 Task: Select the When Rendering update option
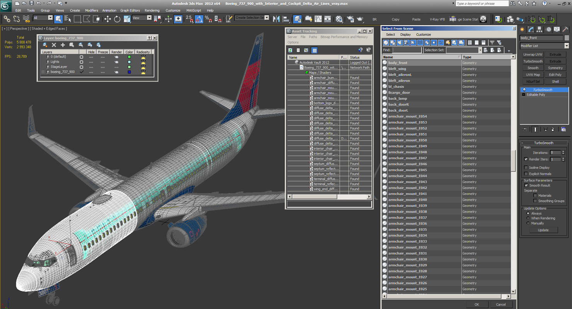click(528, 218)
